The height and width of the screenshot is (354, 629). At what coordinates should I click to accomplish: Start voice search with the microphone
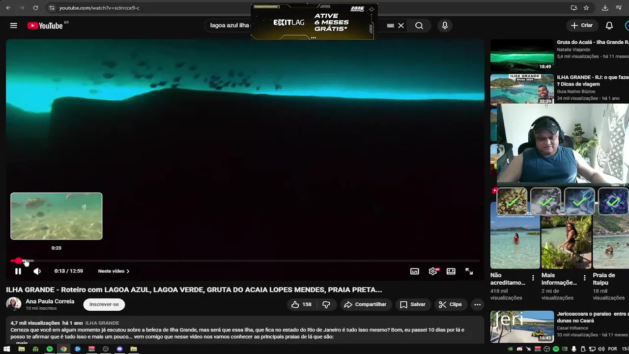coord(445,26)
